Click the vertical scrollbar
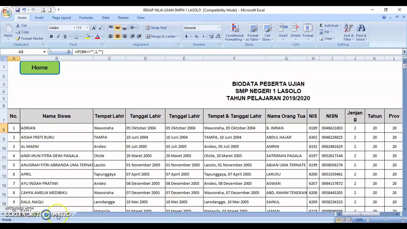The image size is (407, 229). 404,134
